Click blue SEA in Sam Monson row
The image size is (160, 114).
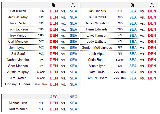pyautogui.click(x=73, y=66)
